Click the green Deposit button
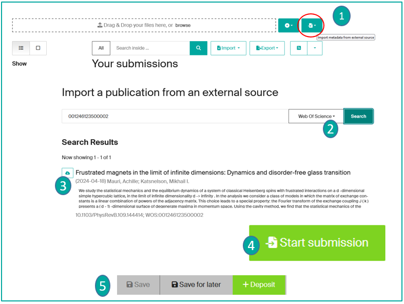404x304 pixels. [259, 284]
